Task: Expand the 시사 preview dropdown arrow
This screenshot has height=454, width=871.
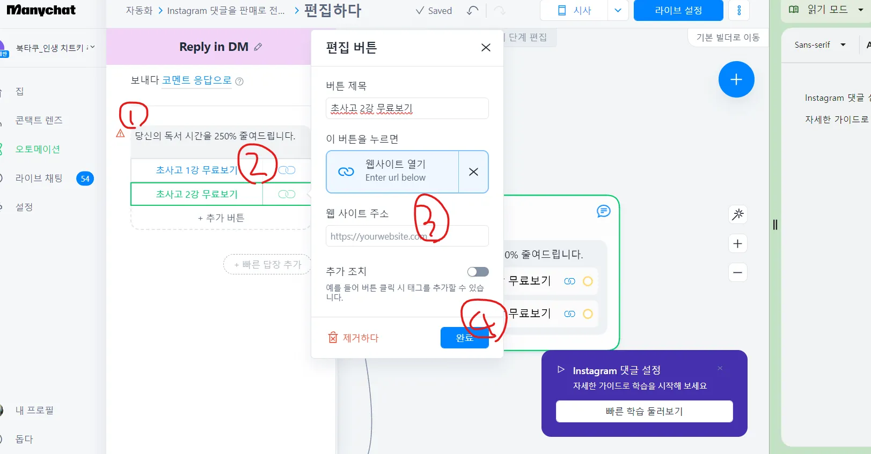Action: (x=618, y=11)
